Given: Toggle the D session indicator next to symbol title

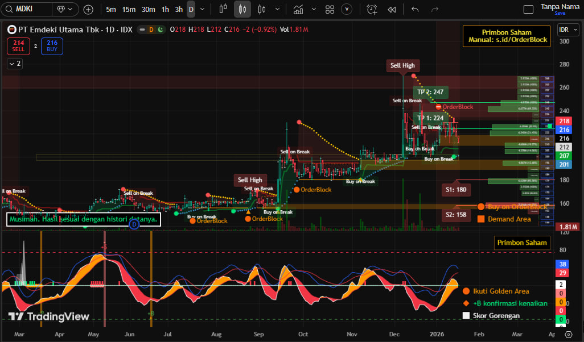Looking at the screenshot, I should (151, 30).
